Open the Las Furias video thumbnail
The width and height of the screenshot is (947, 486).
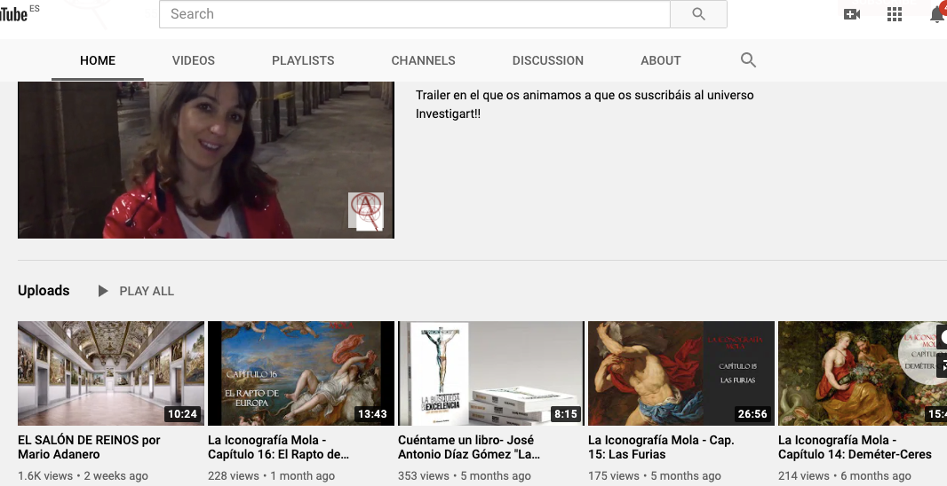tap(681, 373)
